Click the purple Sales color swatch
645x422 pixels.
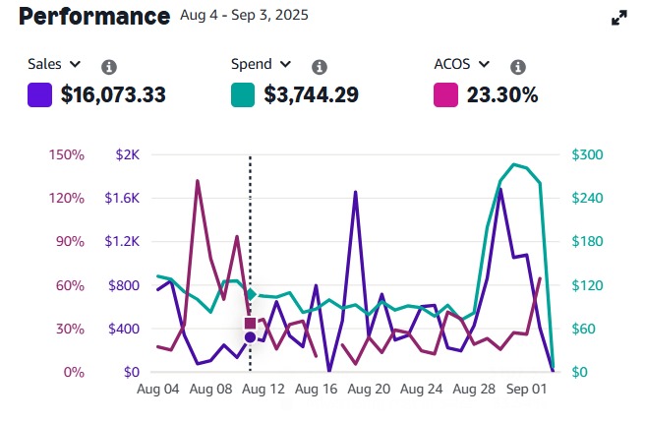coord(39,95)
